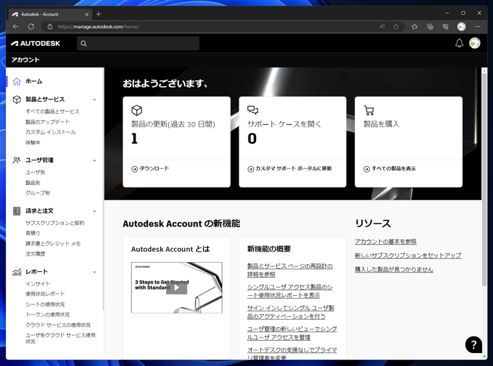
Task: Open 注文履歴 in the sidebar
Action: [x=35, y=254]
